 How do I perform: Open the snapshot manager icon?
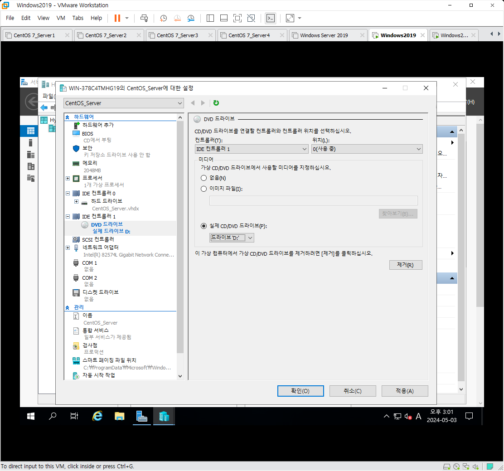191,18
